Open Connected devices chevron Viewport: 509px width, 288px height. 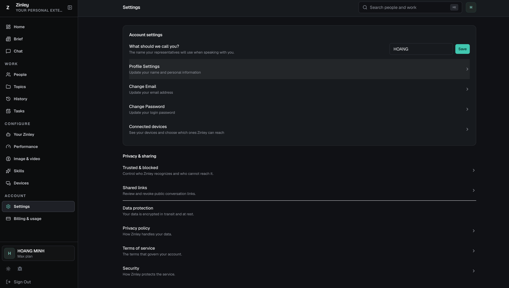coord(467,129)
